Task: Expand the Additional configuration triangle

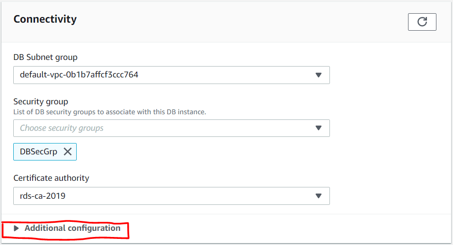Action: 17,228
